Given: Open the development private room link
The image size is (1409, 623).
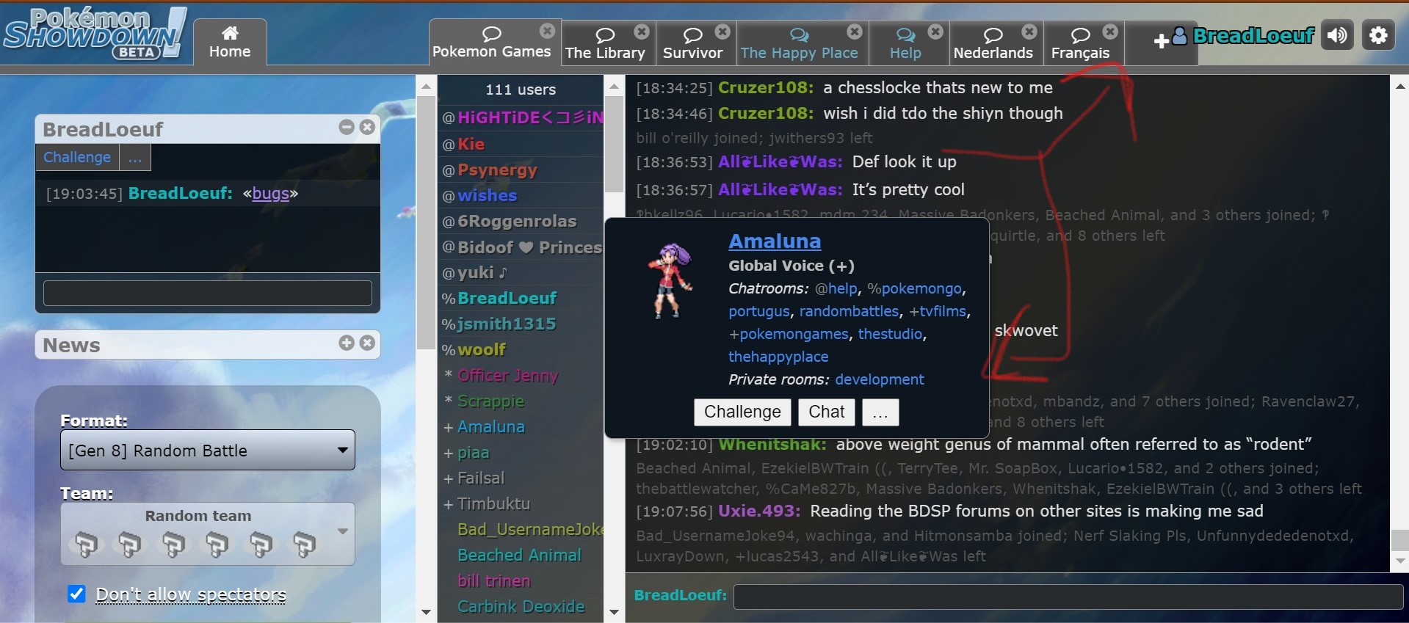Looking at the screenshot, I should pos(879,379).
